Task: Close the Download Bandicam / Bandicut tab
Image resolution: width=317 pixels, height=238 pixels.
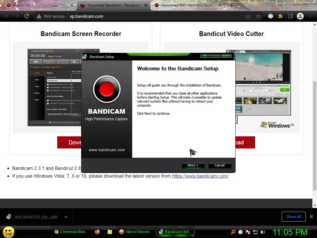Action: click(x=146, y=5)
